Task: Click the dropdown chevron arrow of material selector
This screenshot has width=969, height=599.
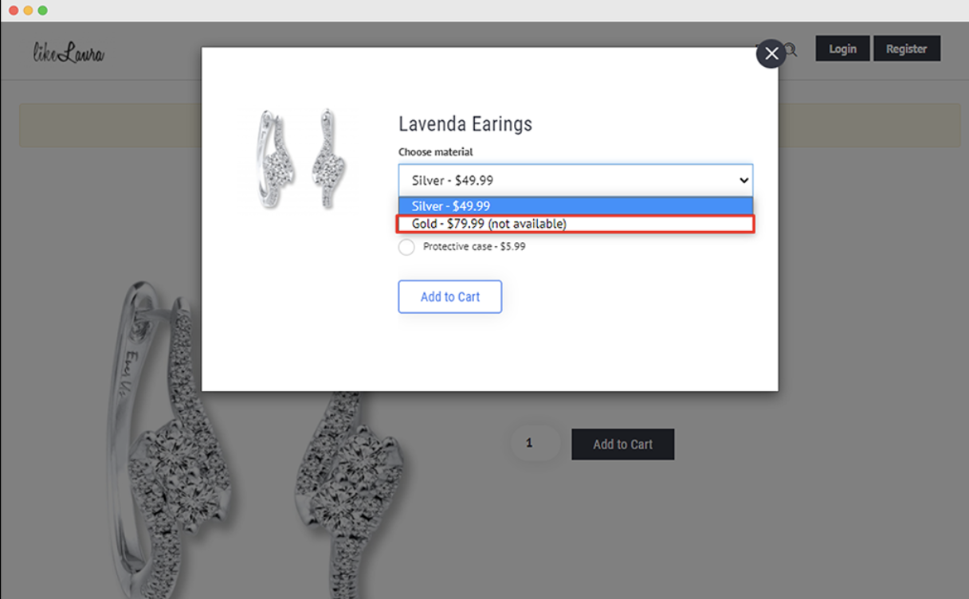Action: pyautogui.click(x=743, y=180)
